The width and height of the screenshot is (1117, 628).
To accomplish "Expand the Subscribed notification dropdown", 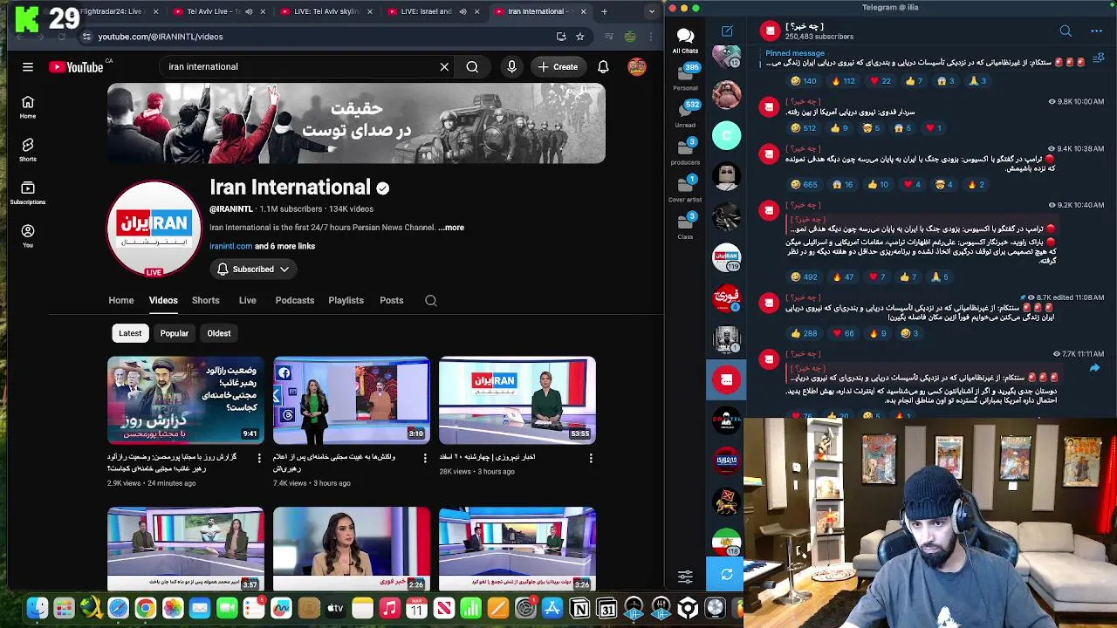I will coord(252,270).
